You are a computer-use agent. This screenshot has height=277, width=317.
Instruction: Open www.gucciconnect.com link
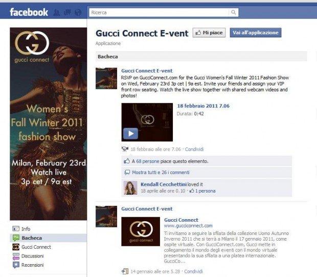pyautogui.click(x=188, y=226)
